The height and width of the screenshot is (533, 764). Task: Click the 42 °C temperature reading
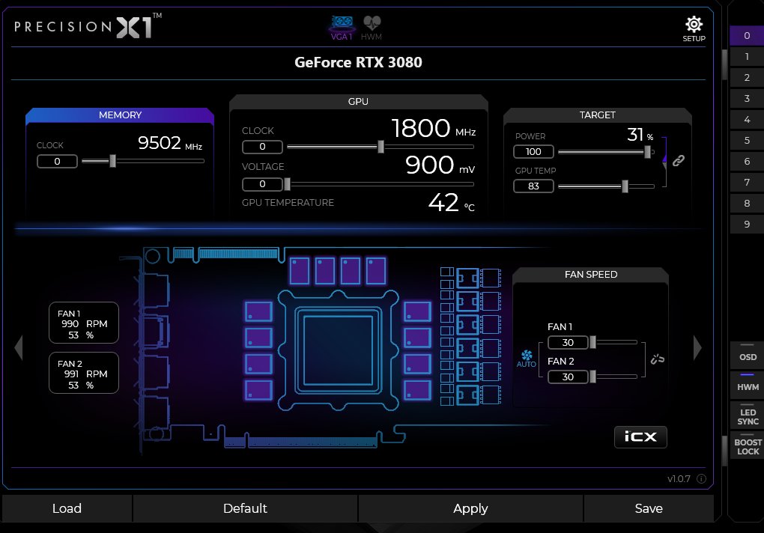point(451,202)
